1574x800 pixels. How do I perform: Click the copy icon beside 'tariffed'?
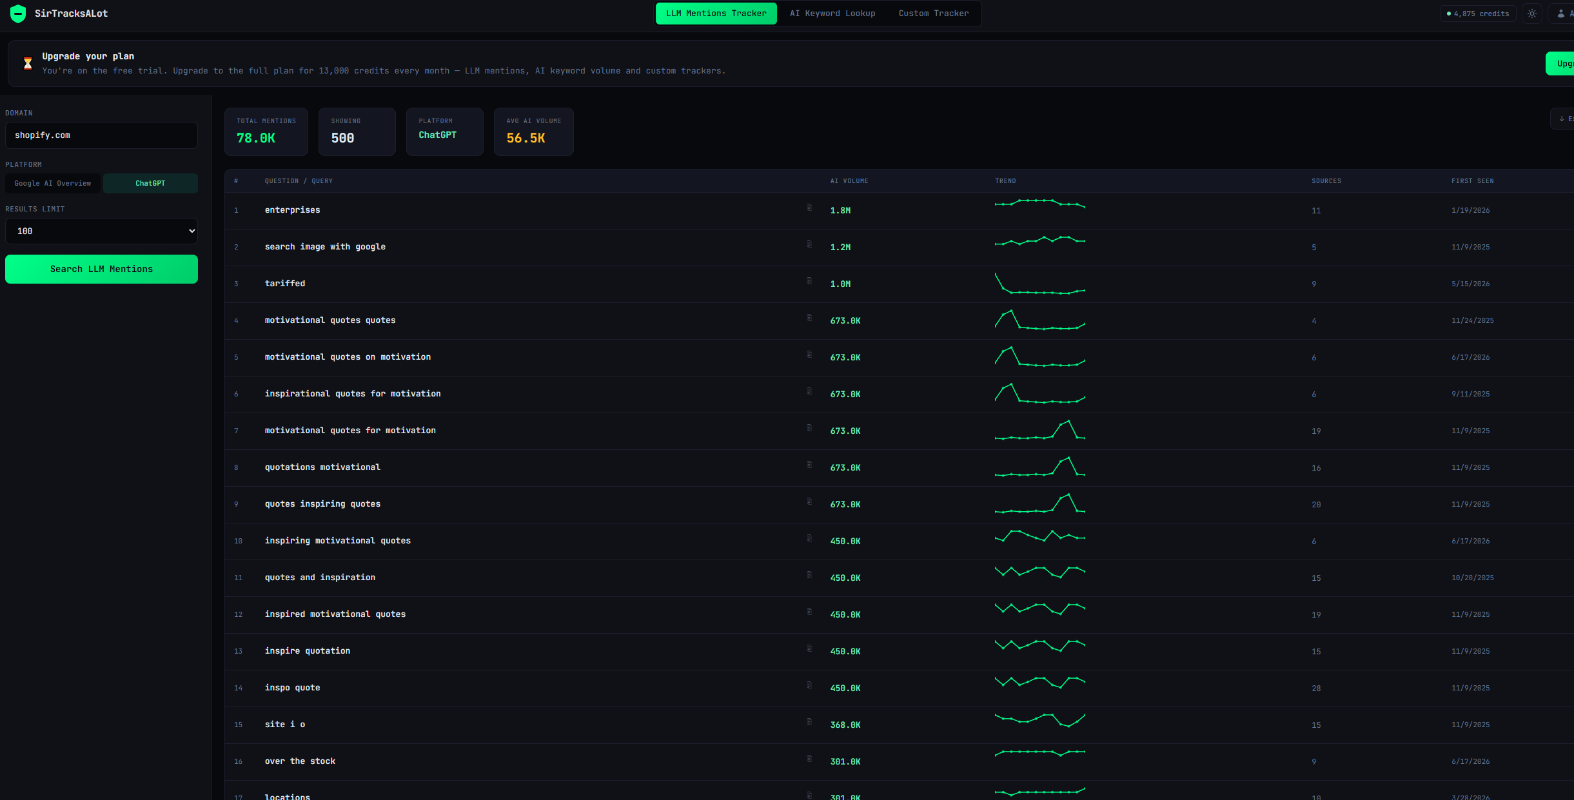(x=809, y=281)
